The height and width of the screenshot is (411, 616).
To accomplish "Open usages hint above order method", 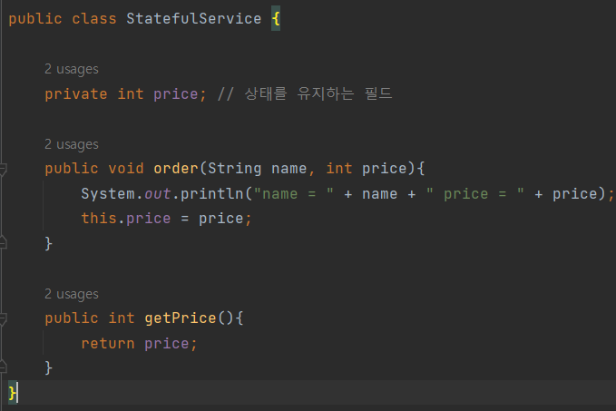I will coord(72,144).
